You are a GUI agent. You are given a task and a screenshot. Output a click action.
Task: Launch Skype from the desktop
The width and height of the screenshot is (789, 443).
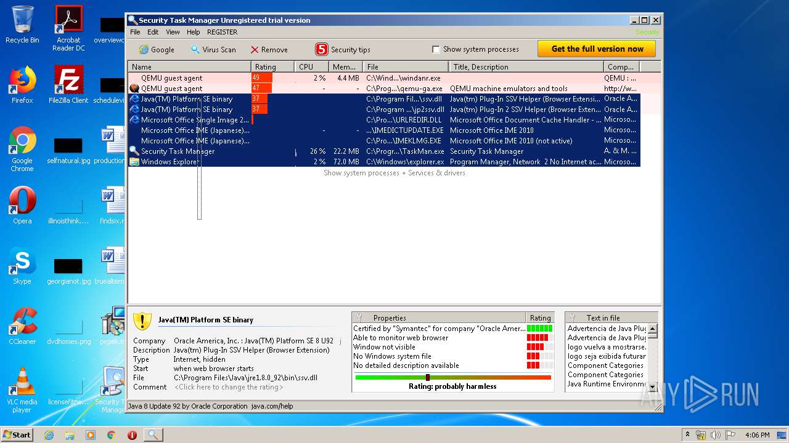22,265
